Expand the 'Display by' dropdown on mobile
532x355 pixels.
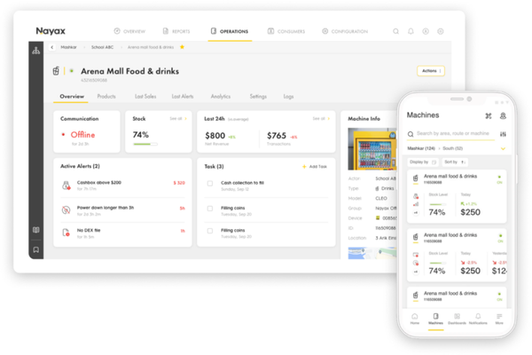click(x=421, y=162)
